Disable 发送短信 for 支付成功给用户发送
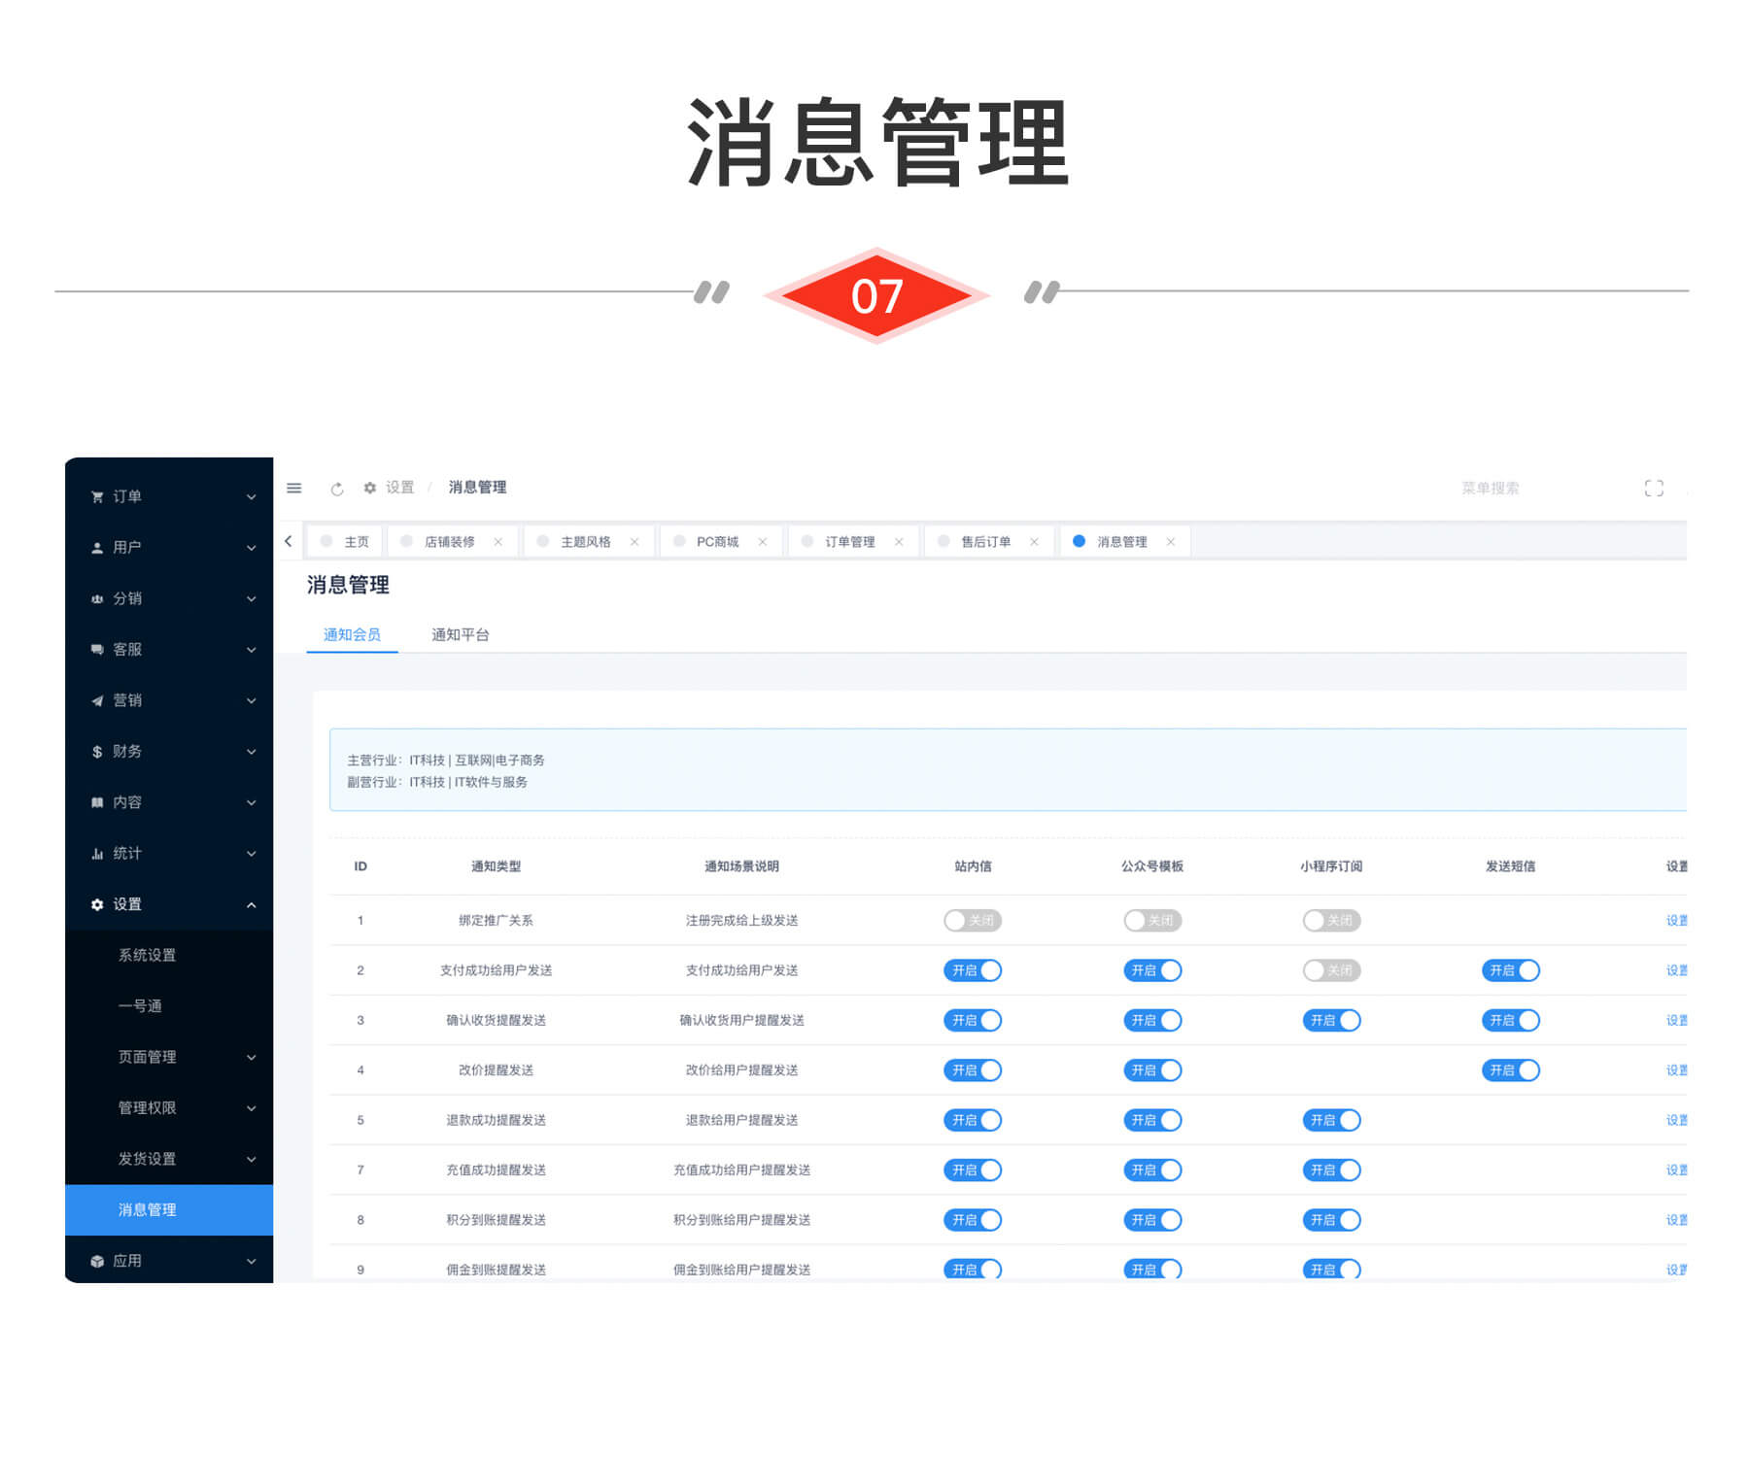 click(1511, 970)
